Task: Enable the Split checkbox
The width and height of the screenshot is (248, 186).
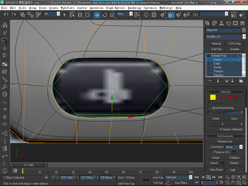Action: point(227,170)
